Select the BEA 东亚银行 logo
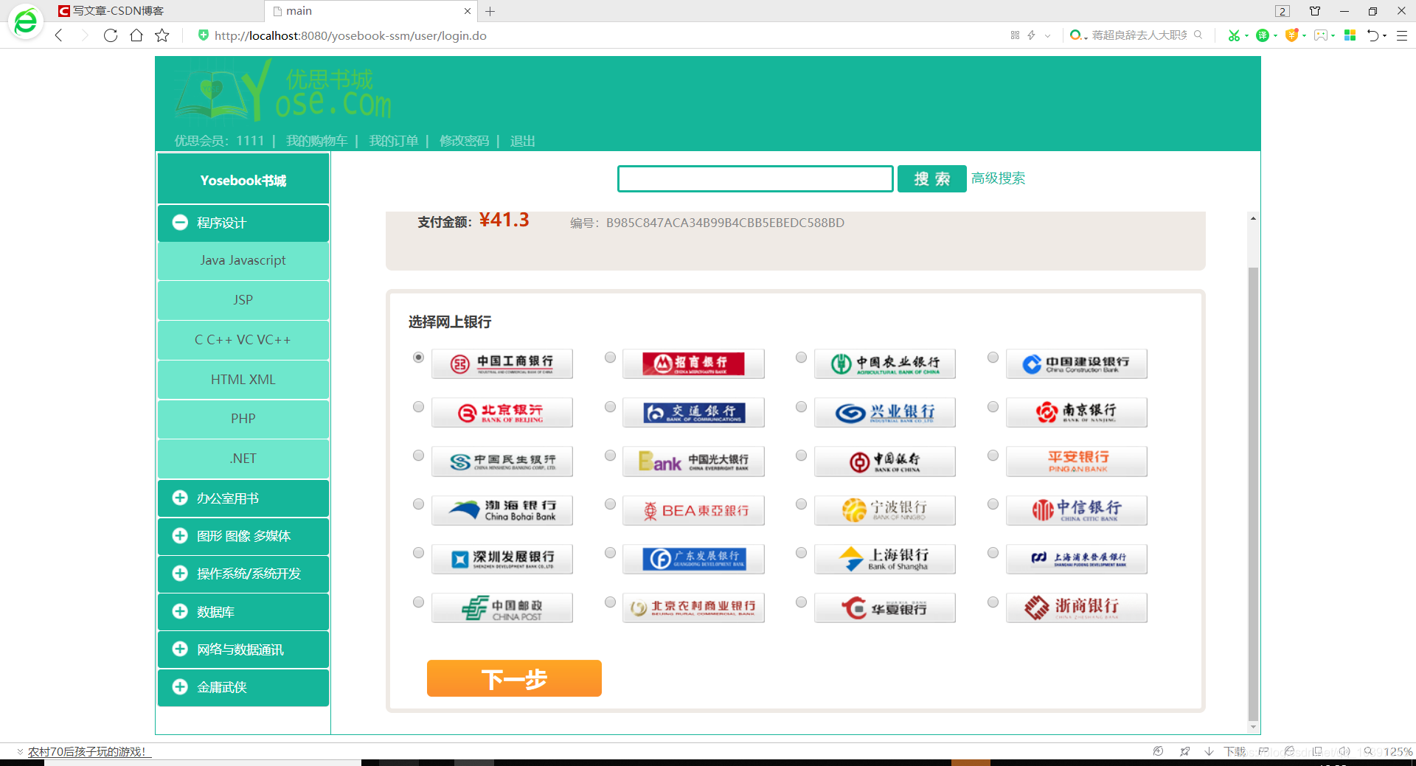The height and width of the screenshot is (766, 1416). coord(693,509)
